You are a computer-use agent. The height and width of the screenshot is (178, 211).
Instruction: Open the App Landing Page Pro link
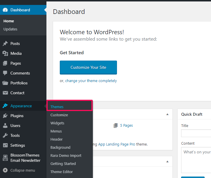[117, 144]
